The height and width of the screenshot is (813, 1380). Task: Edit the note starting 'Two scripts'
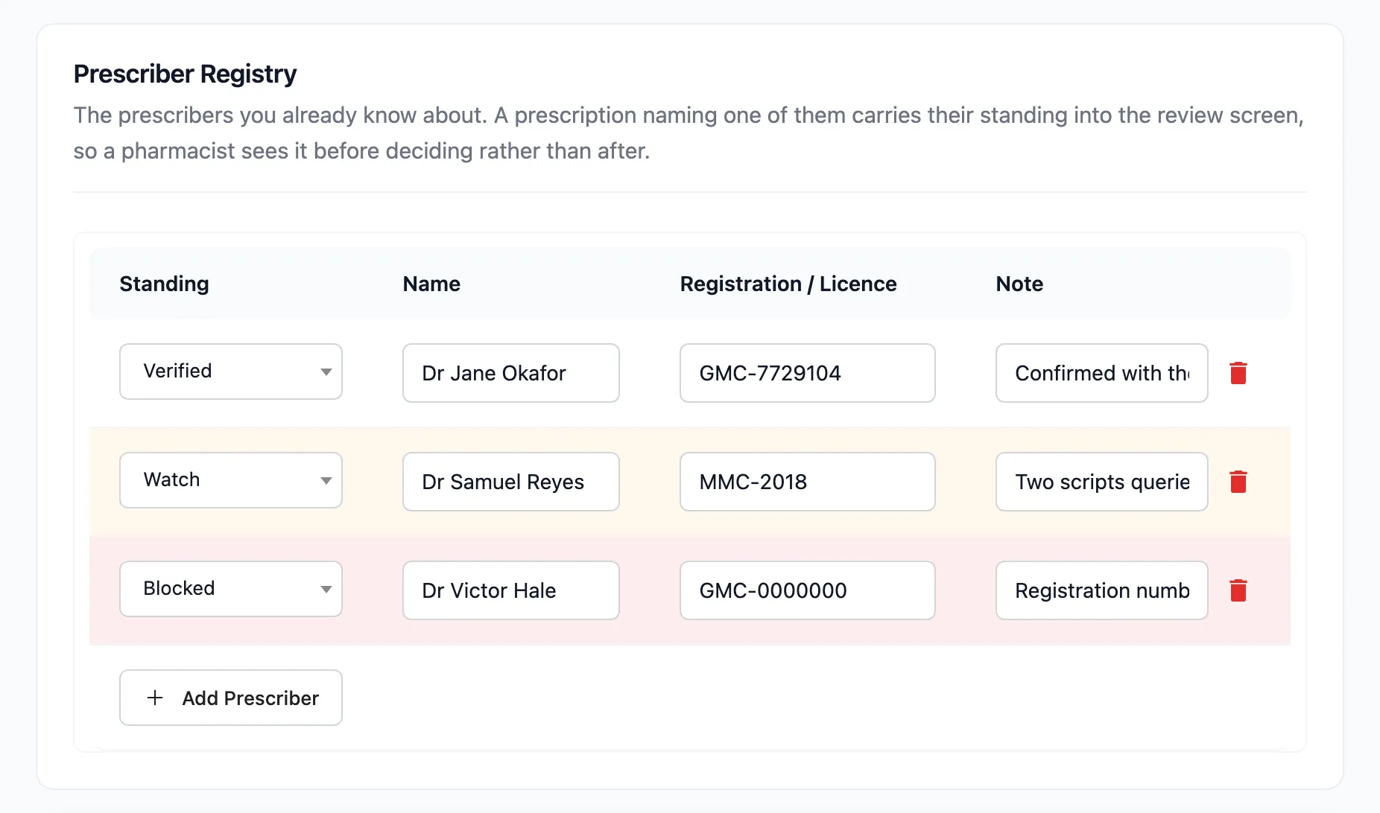pyautogui.click(x=1102, y=482)
